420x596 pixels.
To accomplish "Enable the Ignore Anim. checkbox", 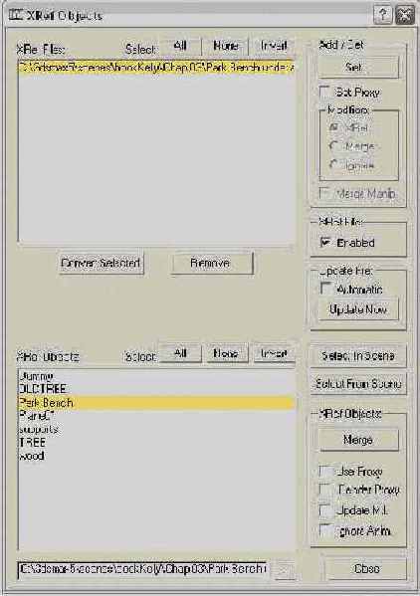I will [325, 530].
